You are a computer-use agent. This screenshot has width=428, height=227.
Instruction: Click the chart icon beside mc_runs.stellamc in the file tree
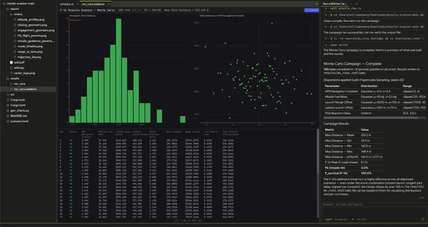pyautogui.click(x=11, y=89)
